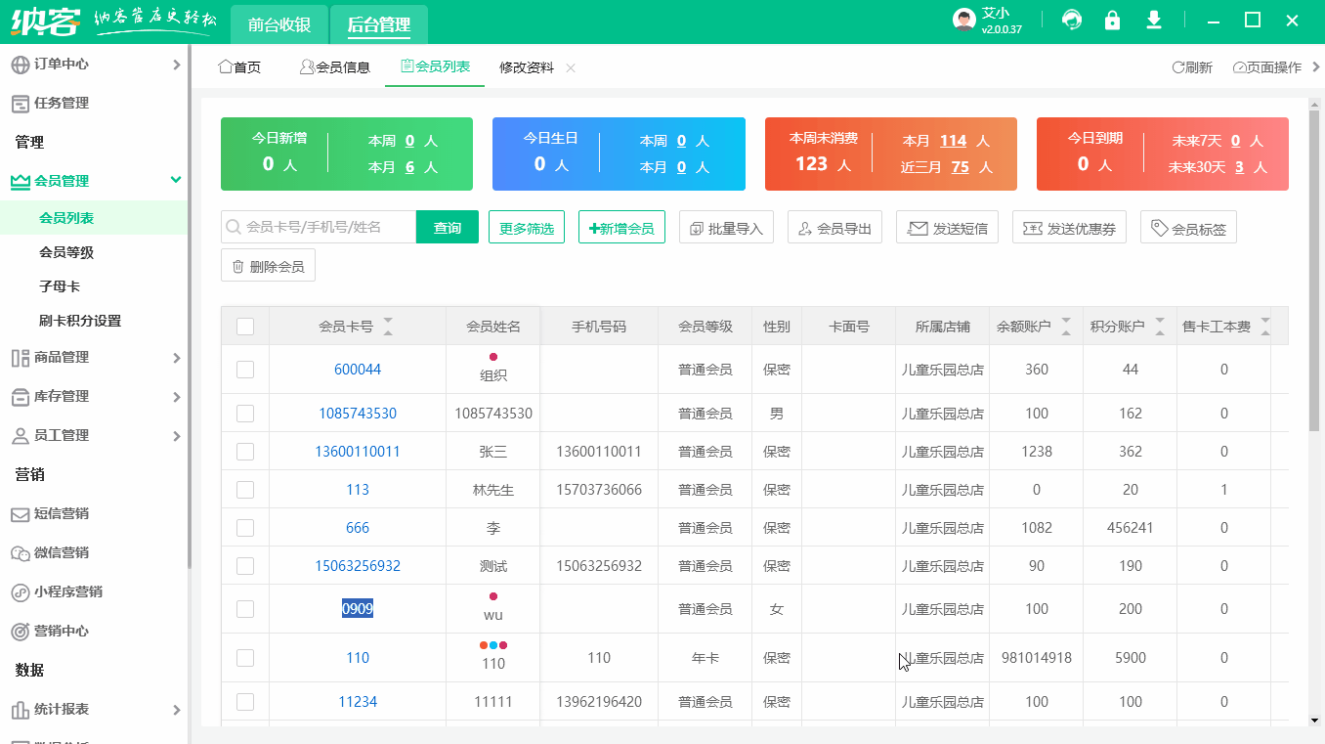Open 批量导入 to batch import members
Viewport: 1325px width, 744px height.
726,226
